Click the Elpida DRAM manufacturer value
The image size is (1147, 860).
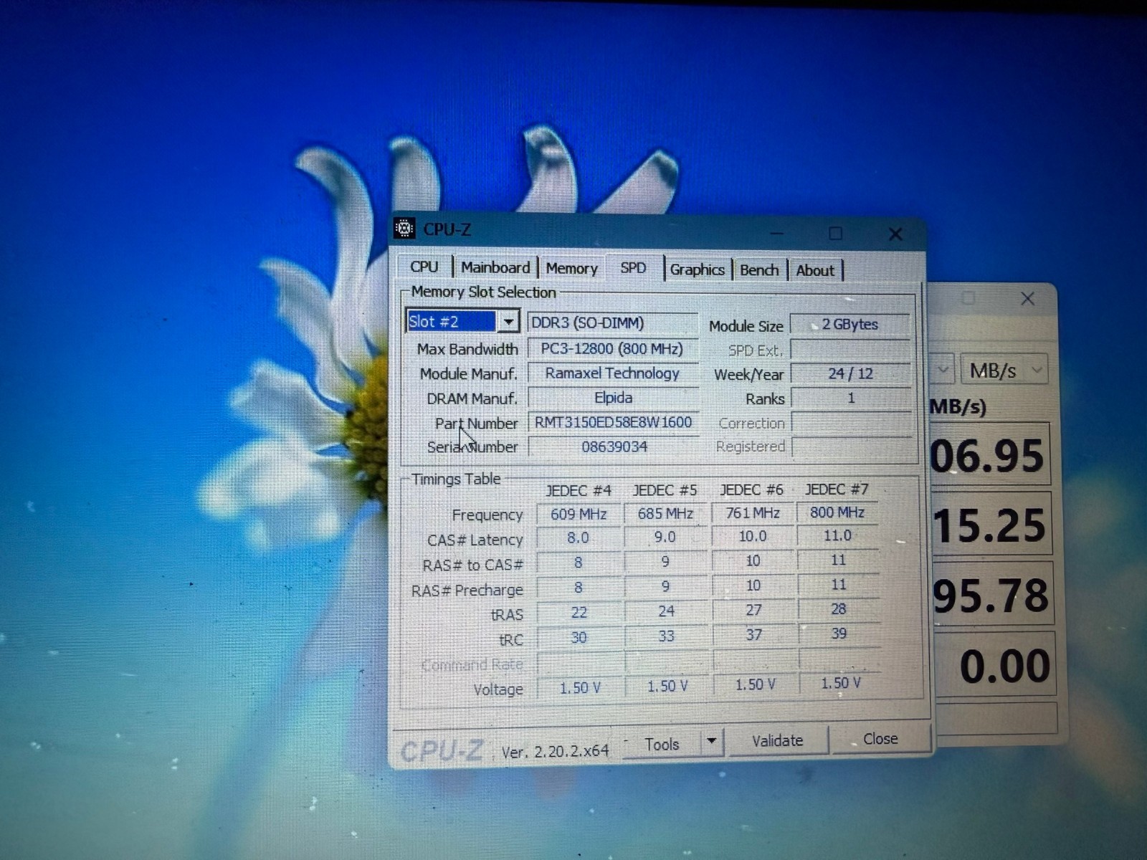pos(613,398)
